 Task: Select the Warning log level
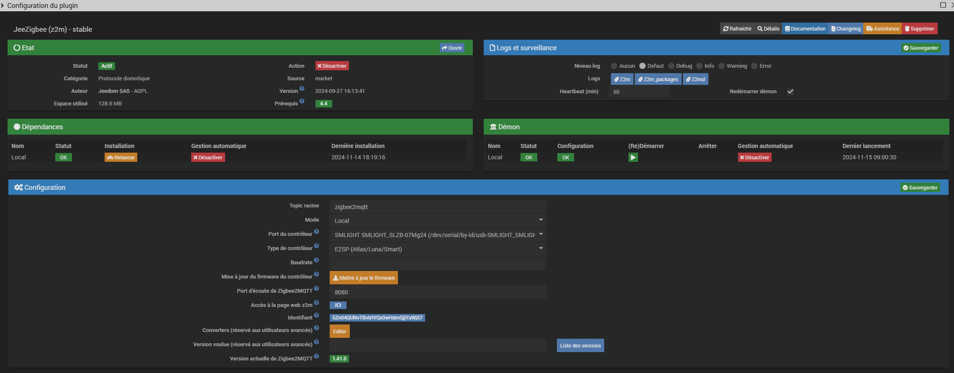(722, 66)
